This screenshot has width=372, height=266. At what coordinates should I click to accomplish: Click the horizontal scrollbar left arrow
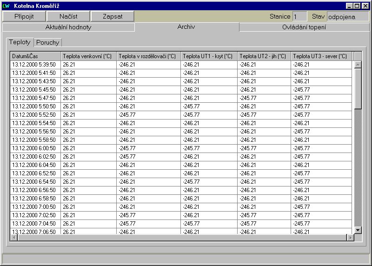[14, 238]
